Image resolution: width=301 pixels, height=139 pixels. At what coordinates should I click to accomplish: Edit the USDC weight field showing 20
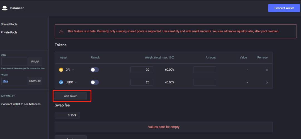click(142, 82)
